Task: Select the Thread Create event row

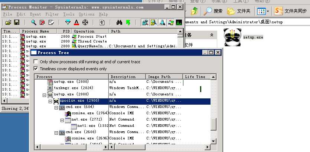Action: (x=89, y=41)
